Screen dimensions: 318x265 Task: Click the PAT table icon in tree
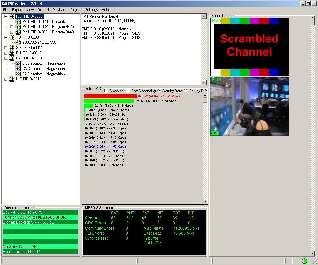[x=12, y=16]
